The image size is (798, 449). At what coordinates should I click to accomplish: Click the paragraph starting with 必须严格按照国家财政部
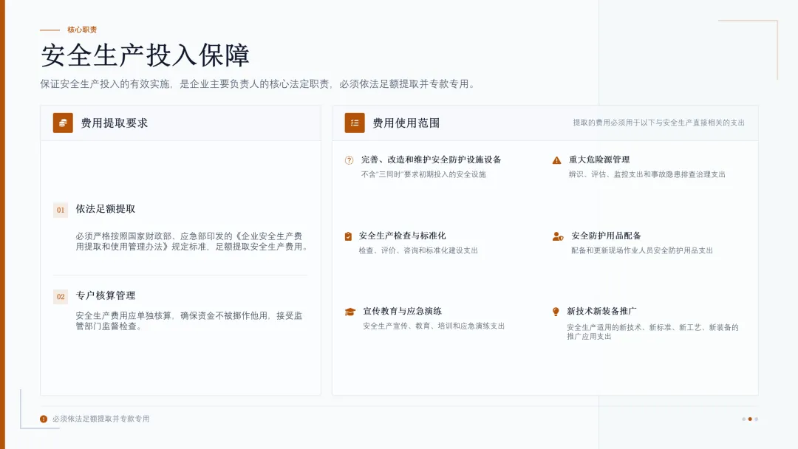(x=191, y=241)
